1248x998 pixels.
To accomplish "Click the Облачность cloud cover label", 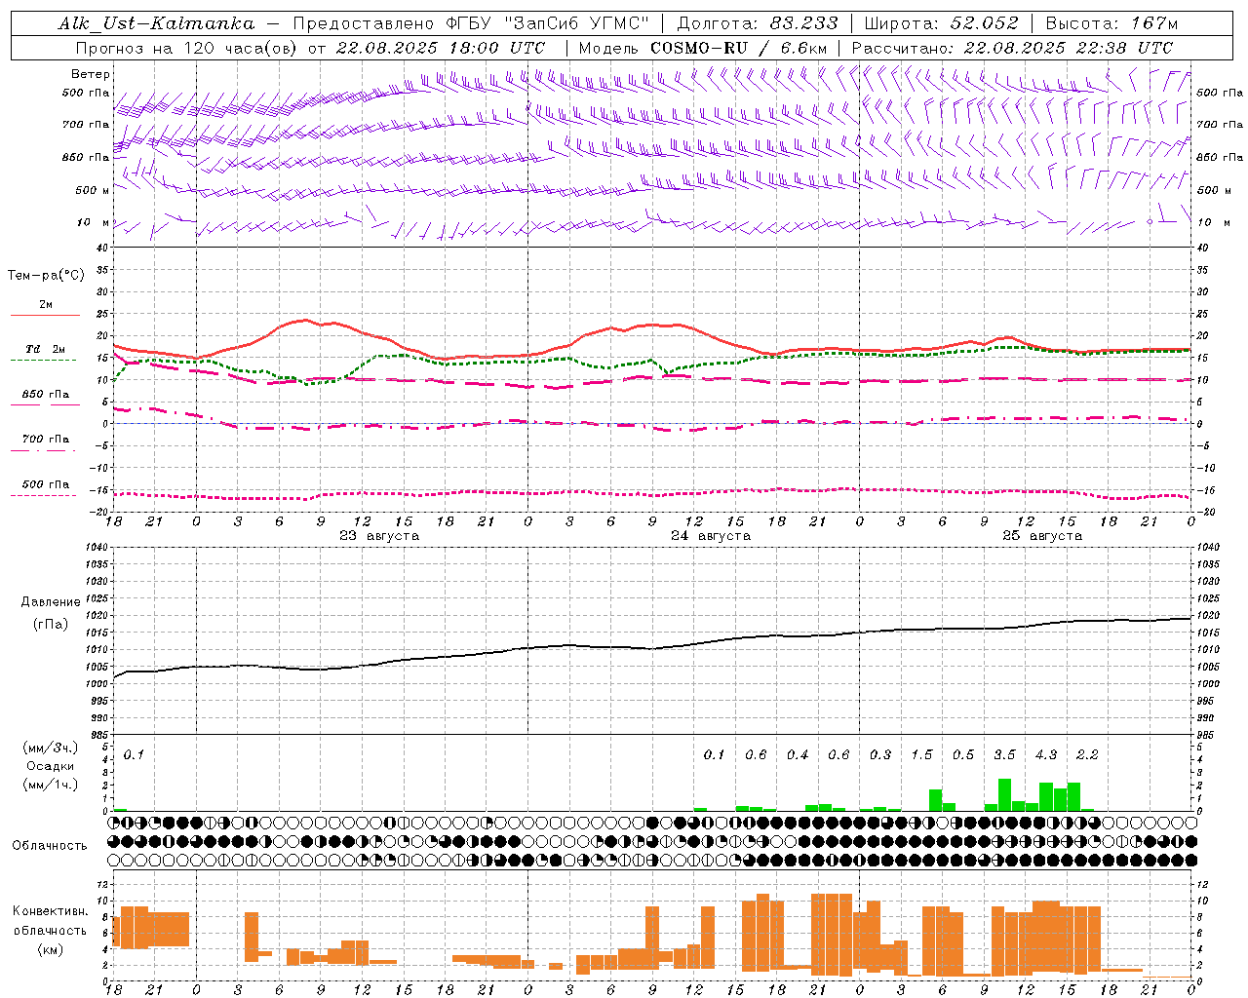I will tap(50, 845).
